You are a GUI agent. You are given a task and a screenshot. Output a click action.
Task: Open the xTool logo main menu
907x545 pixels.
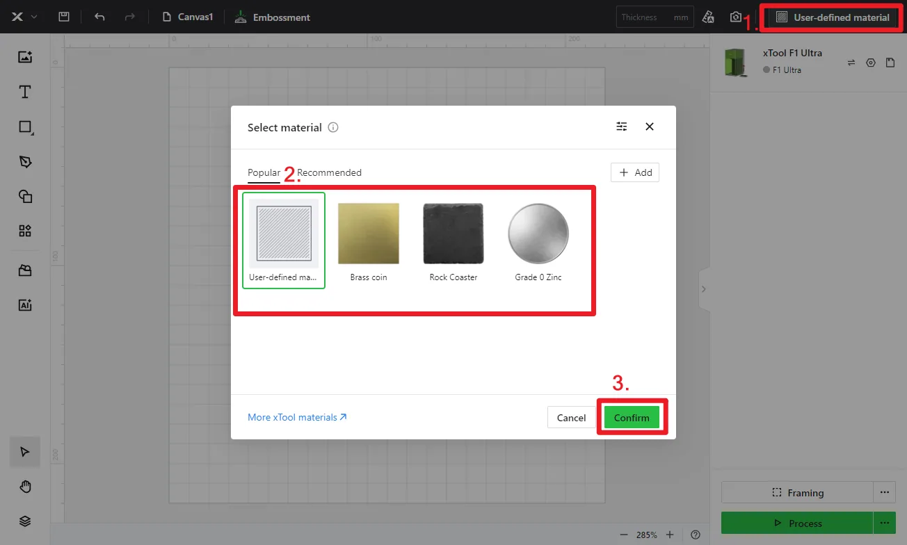click(x=24, y=17)
